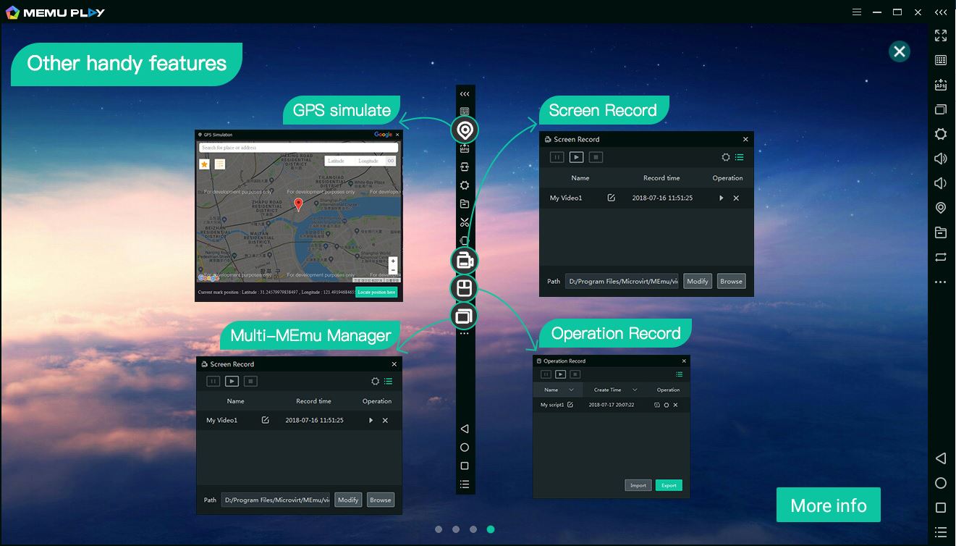Open GPS location pin in right sidebar
The height and width of the screenshot is (546, 956).
tap(941, 208)
